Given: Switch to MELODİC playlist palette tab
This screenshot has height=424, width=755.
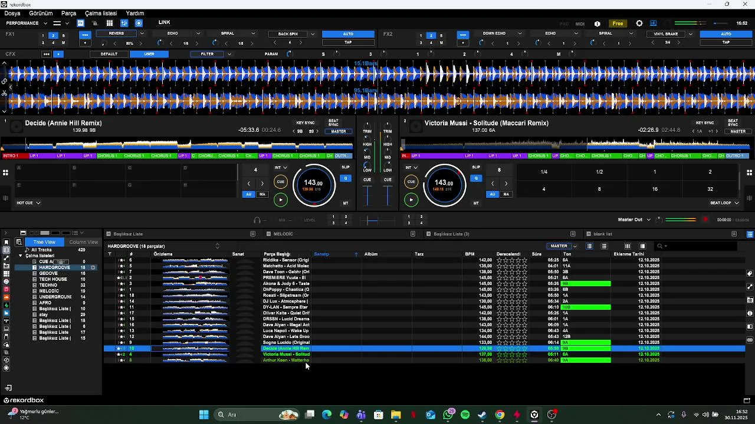Looking at the screenshot, I should (283, 234).
